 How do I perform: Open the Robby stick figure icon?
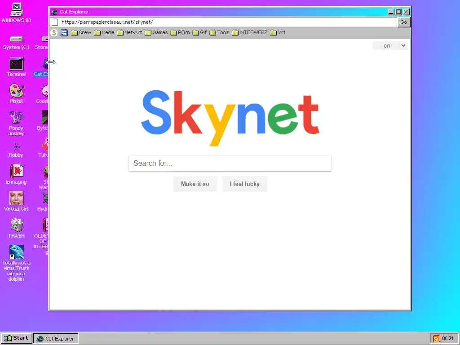coord(17,147)
